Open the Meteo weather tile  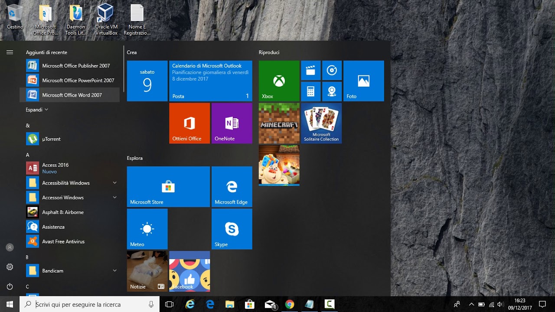point(147,229)
